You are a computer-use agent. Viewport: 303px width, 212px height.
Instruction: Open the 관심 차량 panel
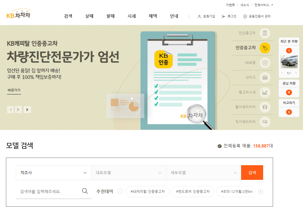(289, 83)
